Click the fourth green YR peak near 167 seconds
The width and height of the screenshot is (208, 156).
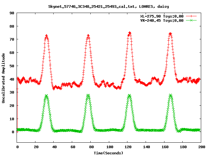tap(171, 95)
